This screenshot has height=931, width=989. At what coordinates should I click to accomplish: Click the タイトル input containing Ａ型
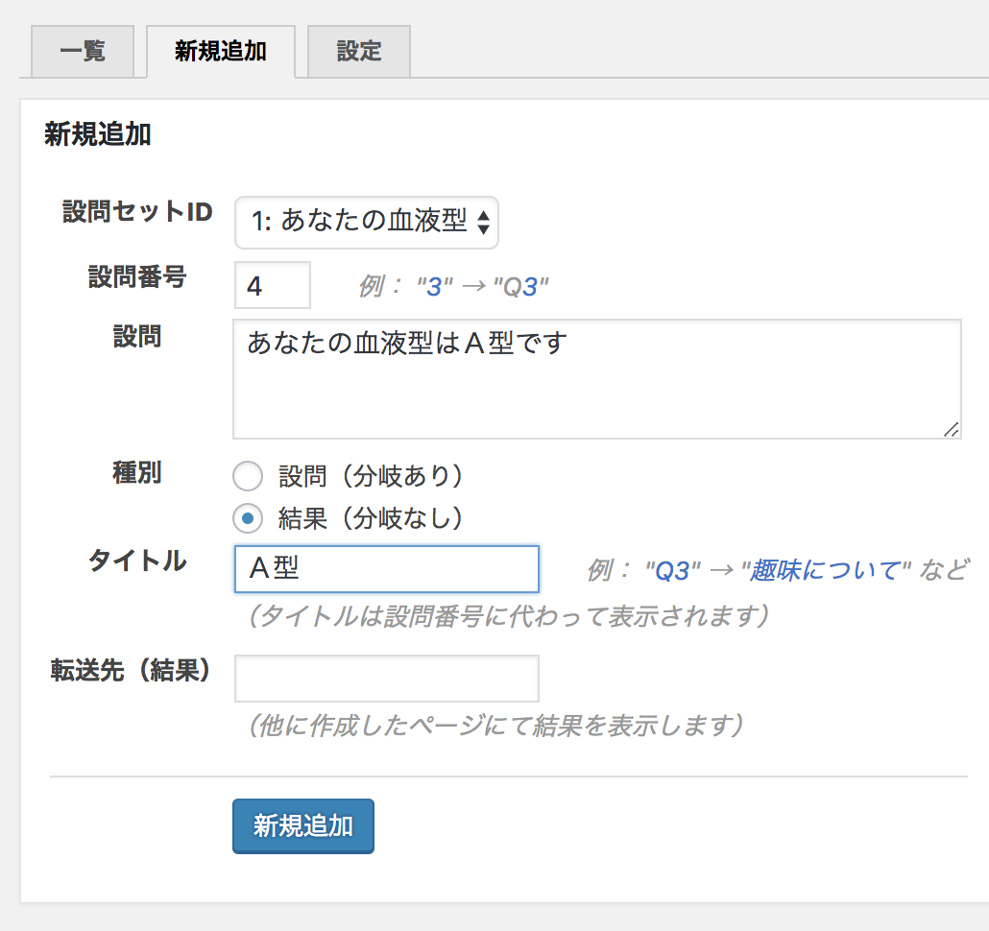click(x=386, y=569)
